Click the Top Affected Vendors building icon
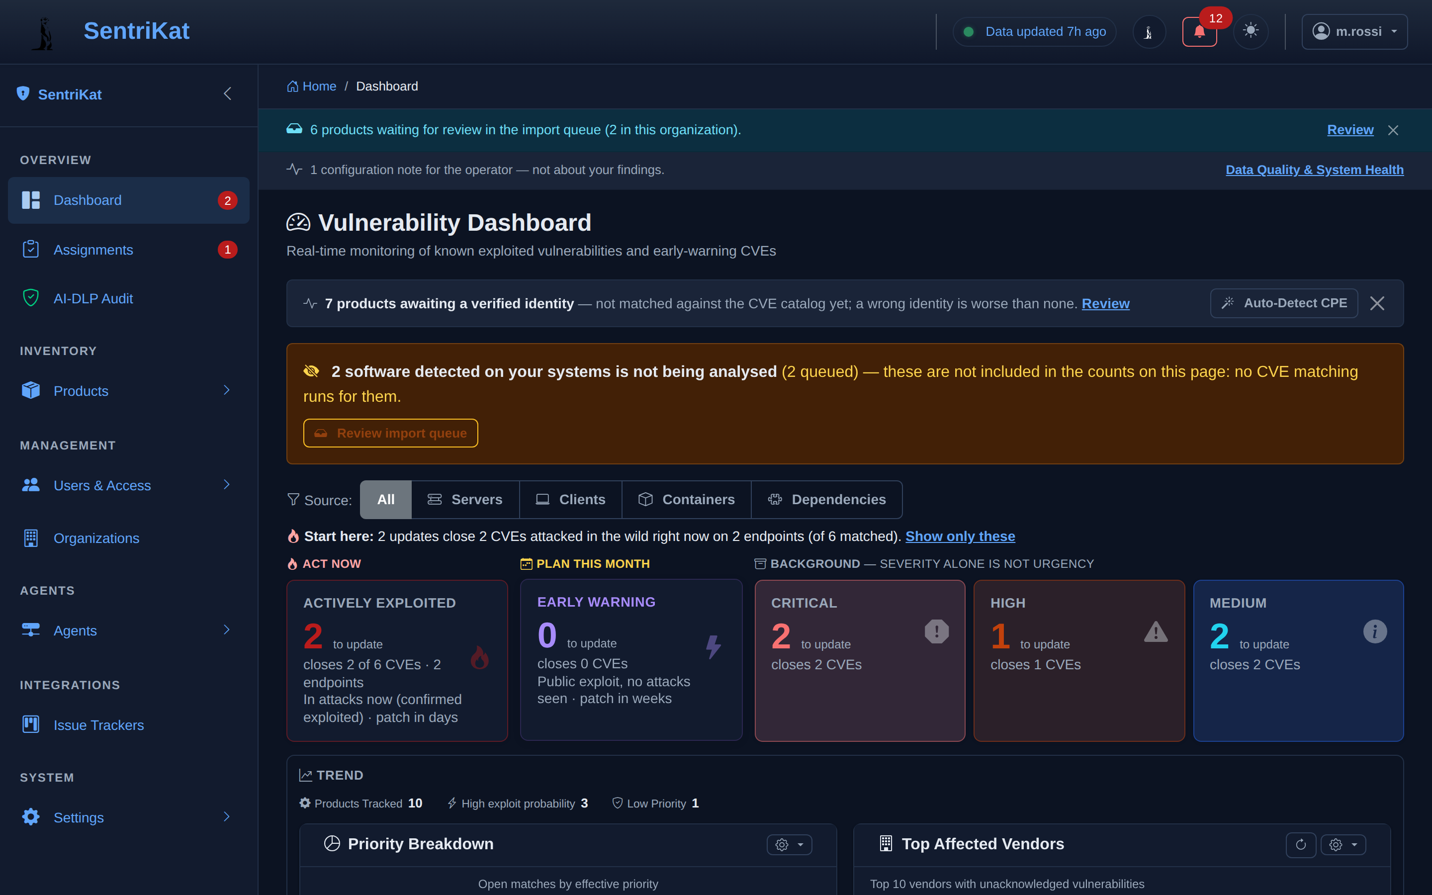 pyautogui.click(x=886, y=843)
